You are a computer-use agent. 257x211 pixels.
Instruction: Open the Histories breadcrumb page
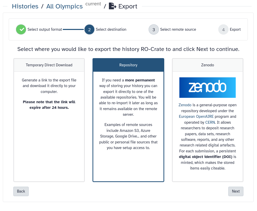click(25, 6)
